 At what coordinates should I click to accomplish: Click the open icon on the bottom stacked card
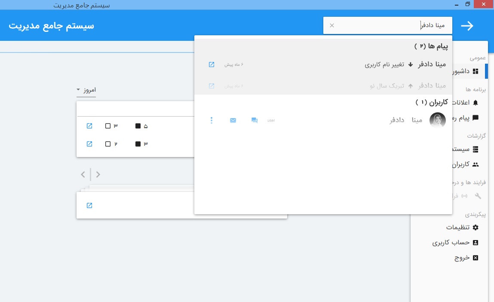coord(89,205)
